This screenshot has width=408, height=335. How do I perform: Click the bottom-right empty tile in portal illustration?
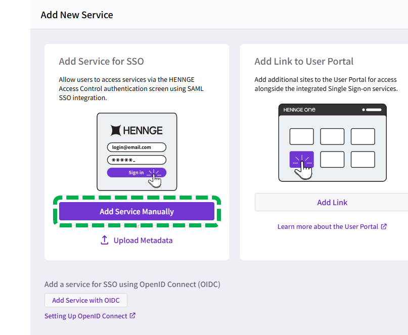tap(362, 159)
